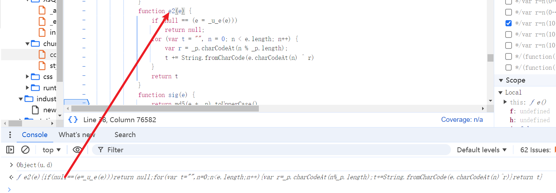The height and width of the screenshot is (193, 556).
Task: Switch to the What's new tab
Action: pos(77,135)
